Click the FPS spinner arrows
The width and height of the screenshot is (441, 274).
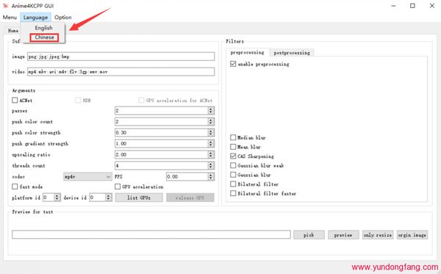211,176
